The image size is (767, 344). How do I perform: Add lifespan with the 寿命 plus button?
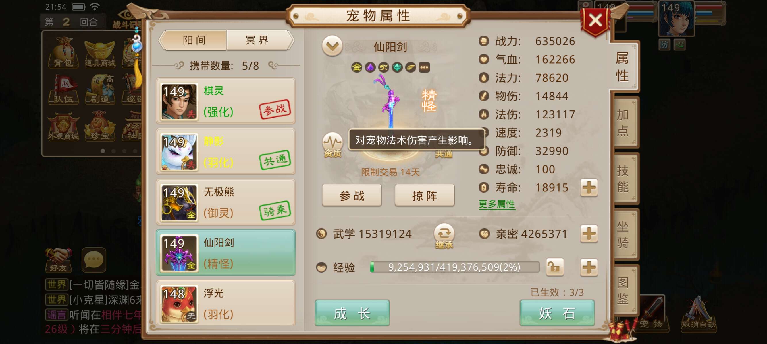tap(589, 188)
